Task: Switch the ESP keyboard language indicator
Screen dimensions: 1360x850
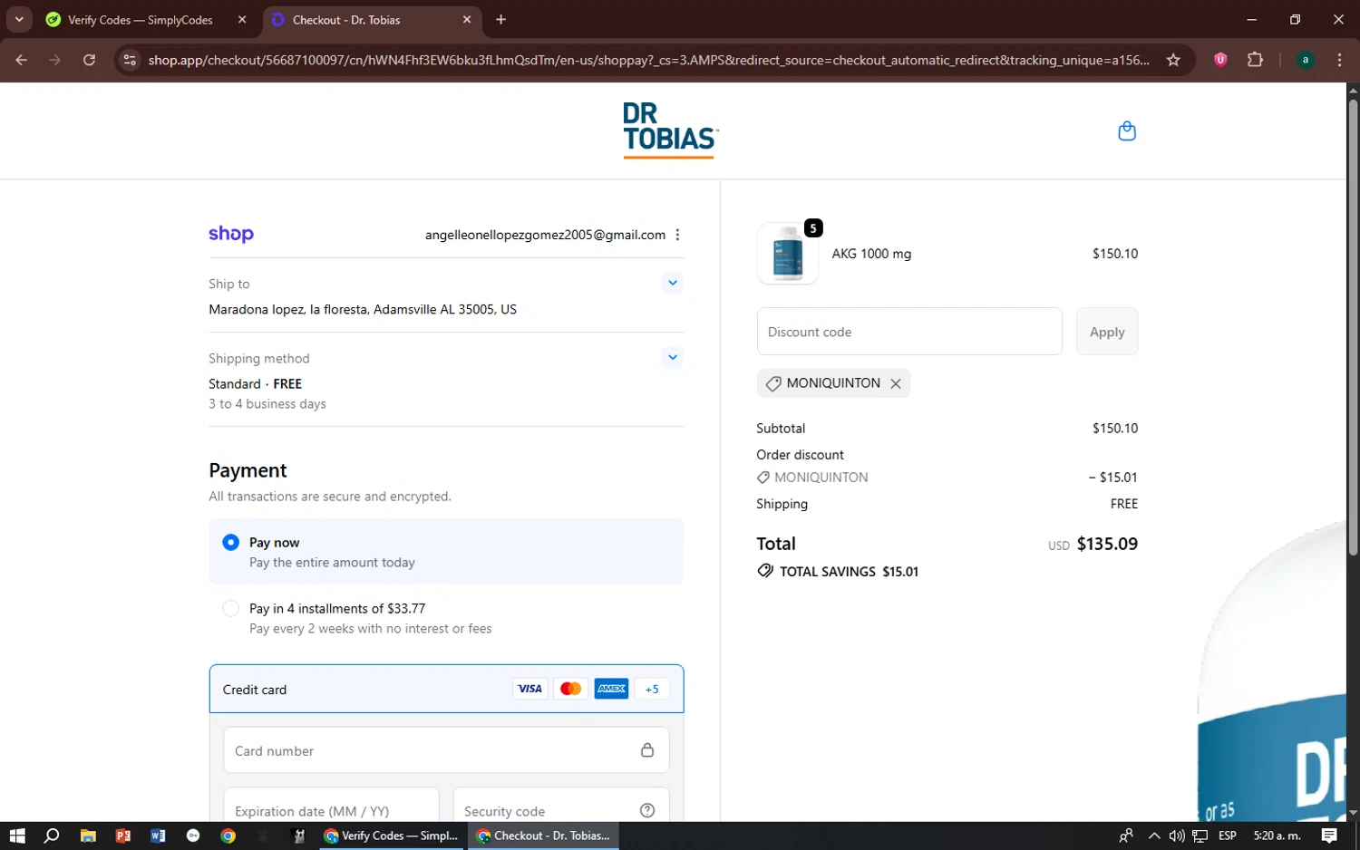Action: click(x=1228, y=836)
